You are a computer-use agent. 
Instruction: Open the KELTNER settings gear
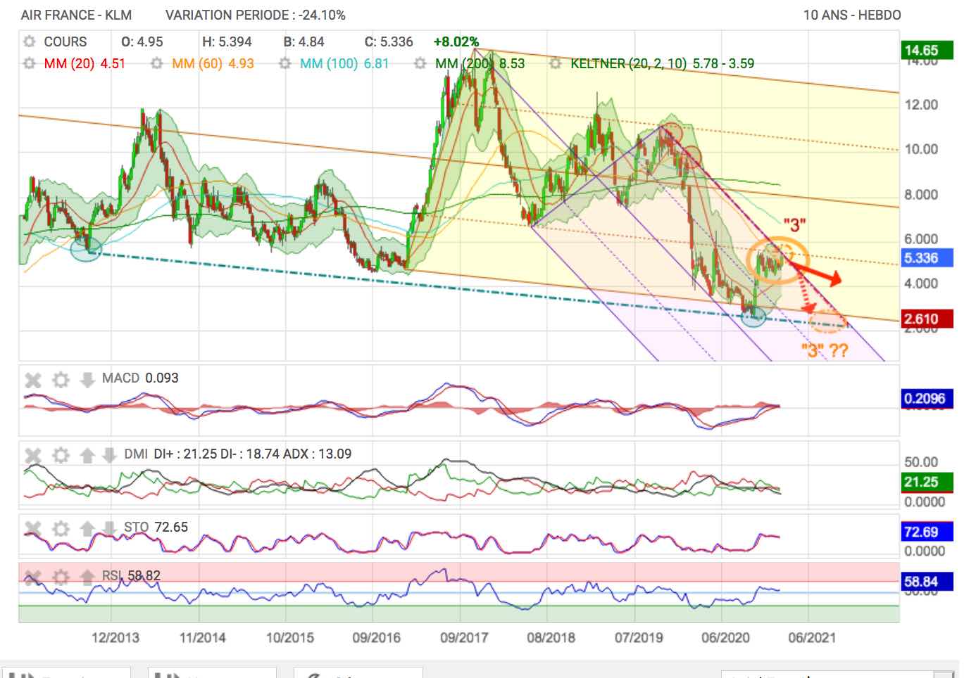pyautogui.click(x=555, y=63)
